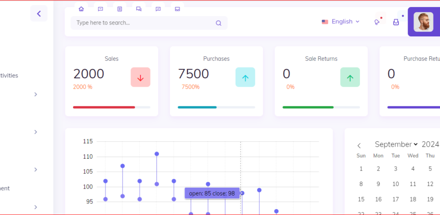Open the Home shortcut icon
440x215 pixels.
[x=81, y=9]
